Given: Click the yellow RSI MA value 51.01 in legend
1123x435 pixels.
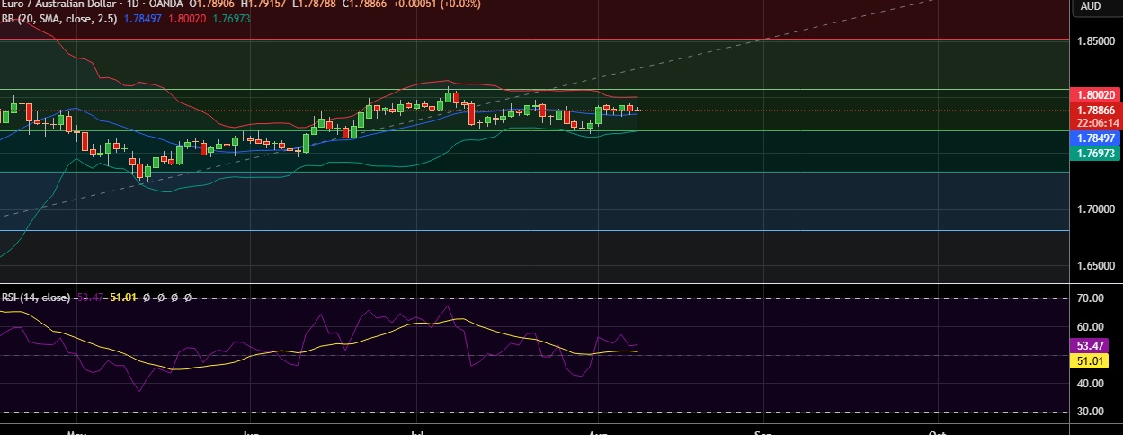Looking at the screenshot, I should pyautogui.click(x=123, y=297).
